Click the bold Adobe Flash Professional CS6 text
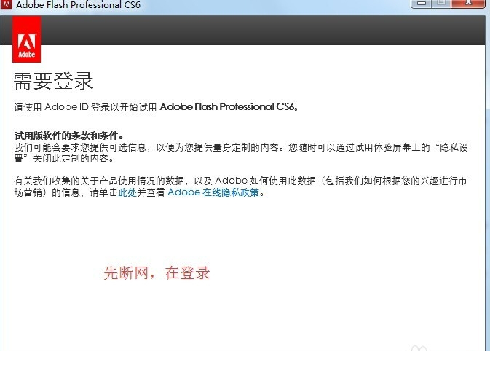 click(x=227, y=107)
